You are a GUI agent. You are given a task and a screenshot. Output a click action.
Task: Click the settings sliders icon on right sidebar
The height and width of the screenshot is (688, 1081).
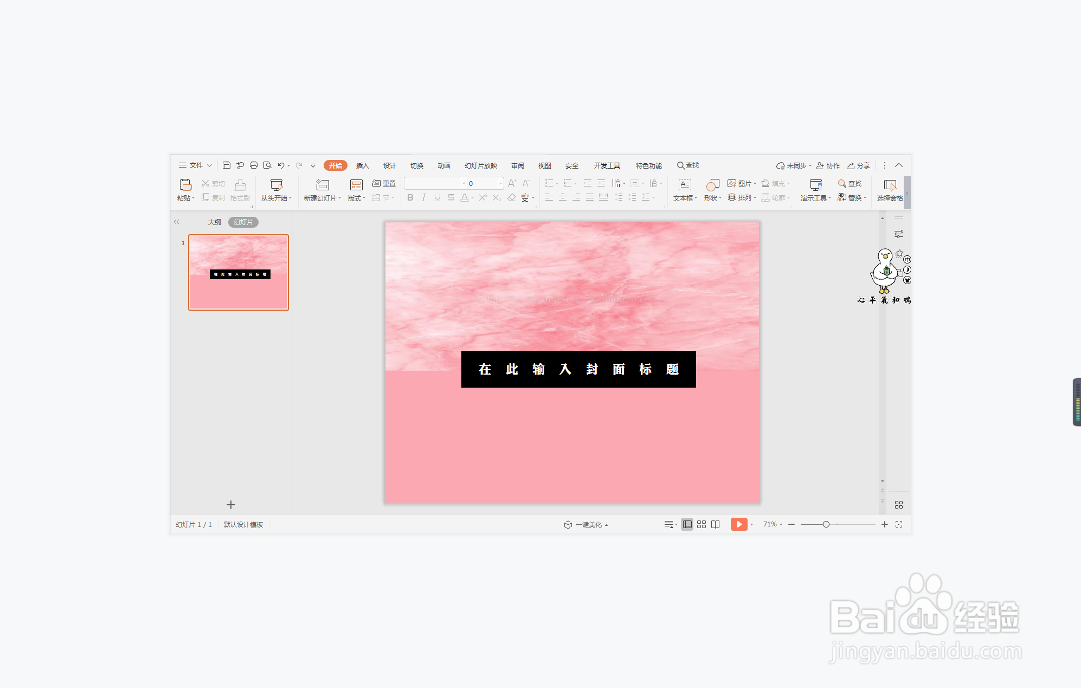tap(899, 234)
